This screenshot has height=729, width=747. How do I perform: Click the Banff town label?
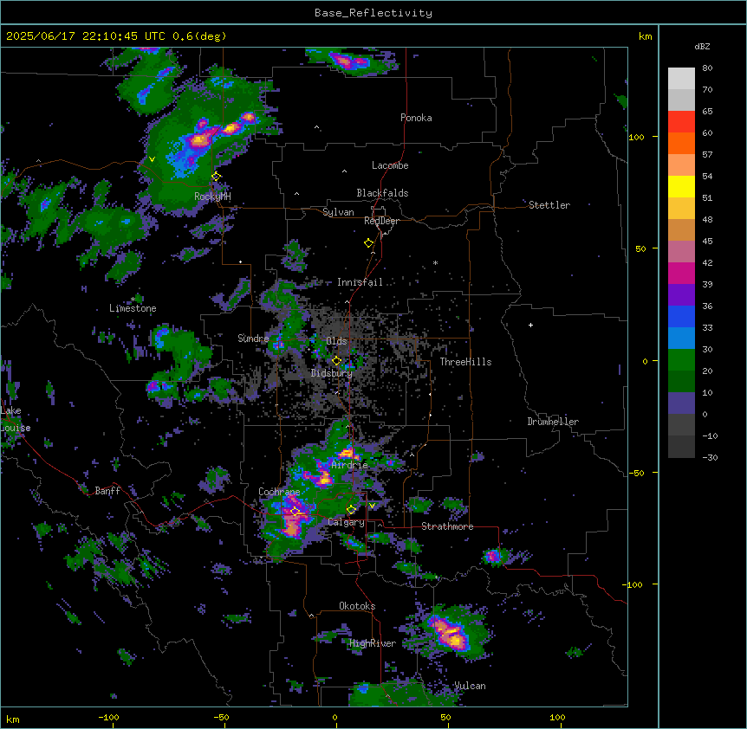pos(107,491)
